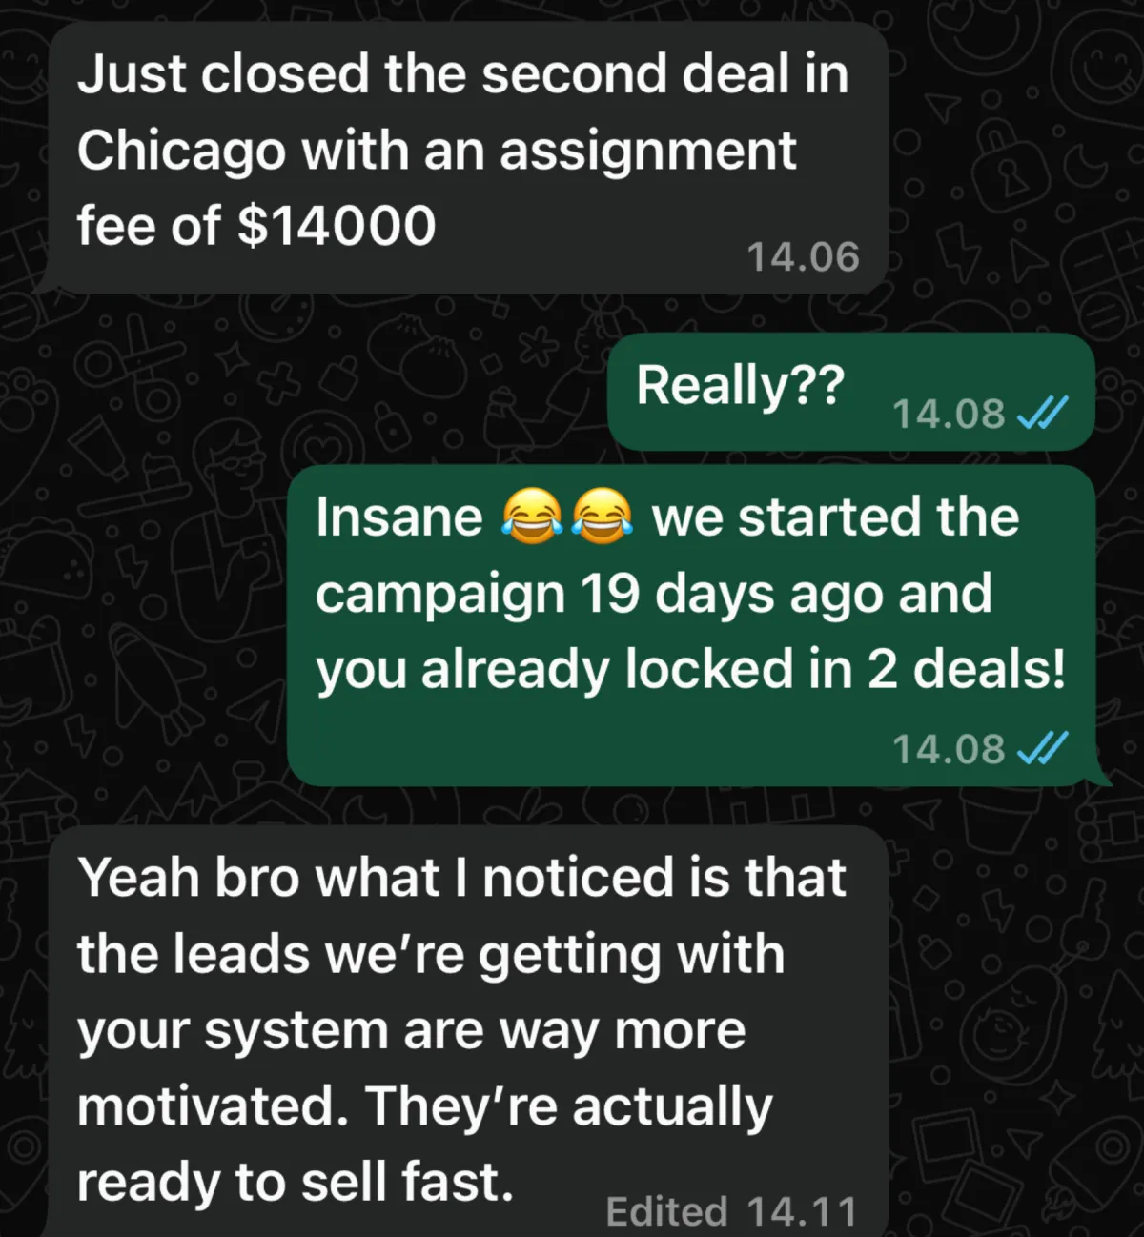Tap the 'ready to sell fast.' line
Viewport: 1144px width, 1237px height.
[x=296, y=1183]
